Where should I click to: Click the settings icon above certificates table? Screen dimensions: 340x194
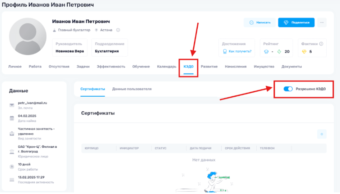(x=322, y=134)
